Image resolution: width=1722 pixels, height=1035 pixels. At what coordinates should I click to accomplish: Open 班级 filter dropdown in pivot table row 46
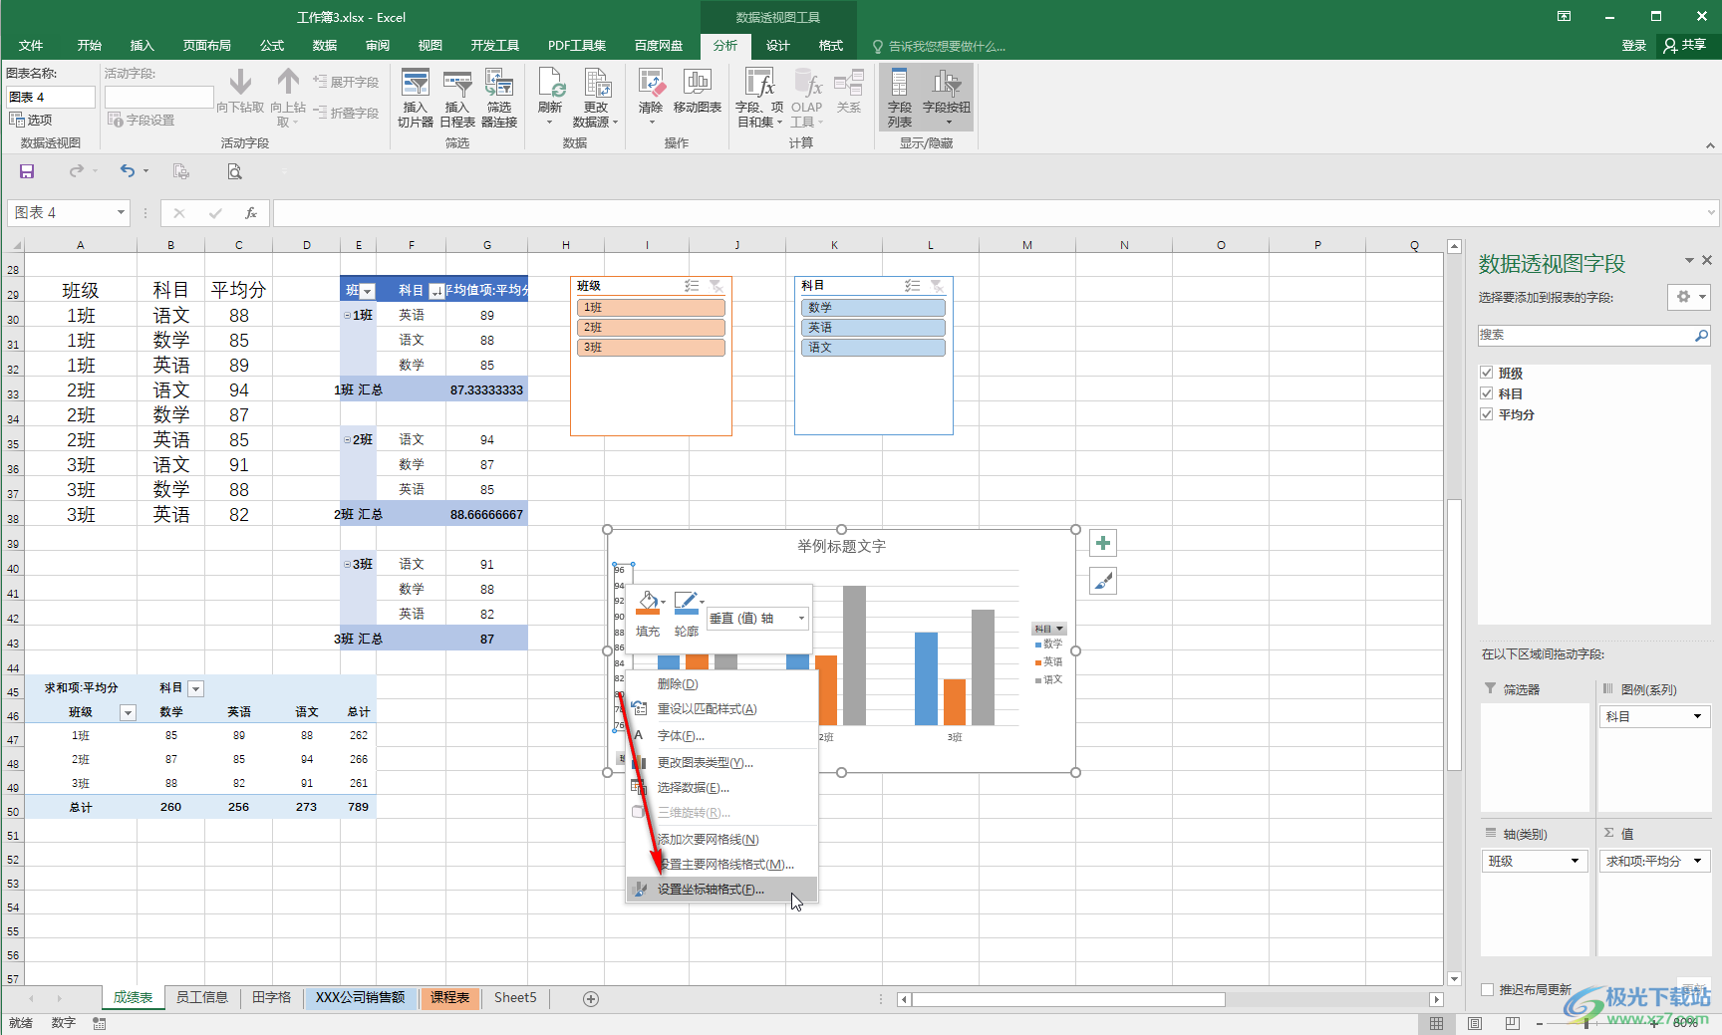pos(128,712)
